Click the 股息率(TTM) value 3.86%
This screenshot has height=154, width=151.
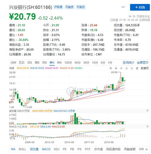(x=66, y=50)
